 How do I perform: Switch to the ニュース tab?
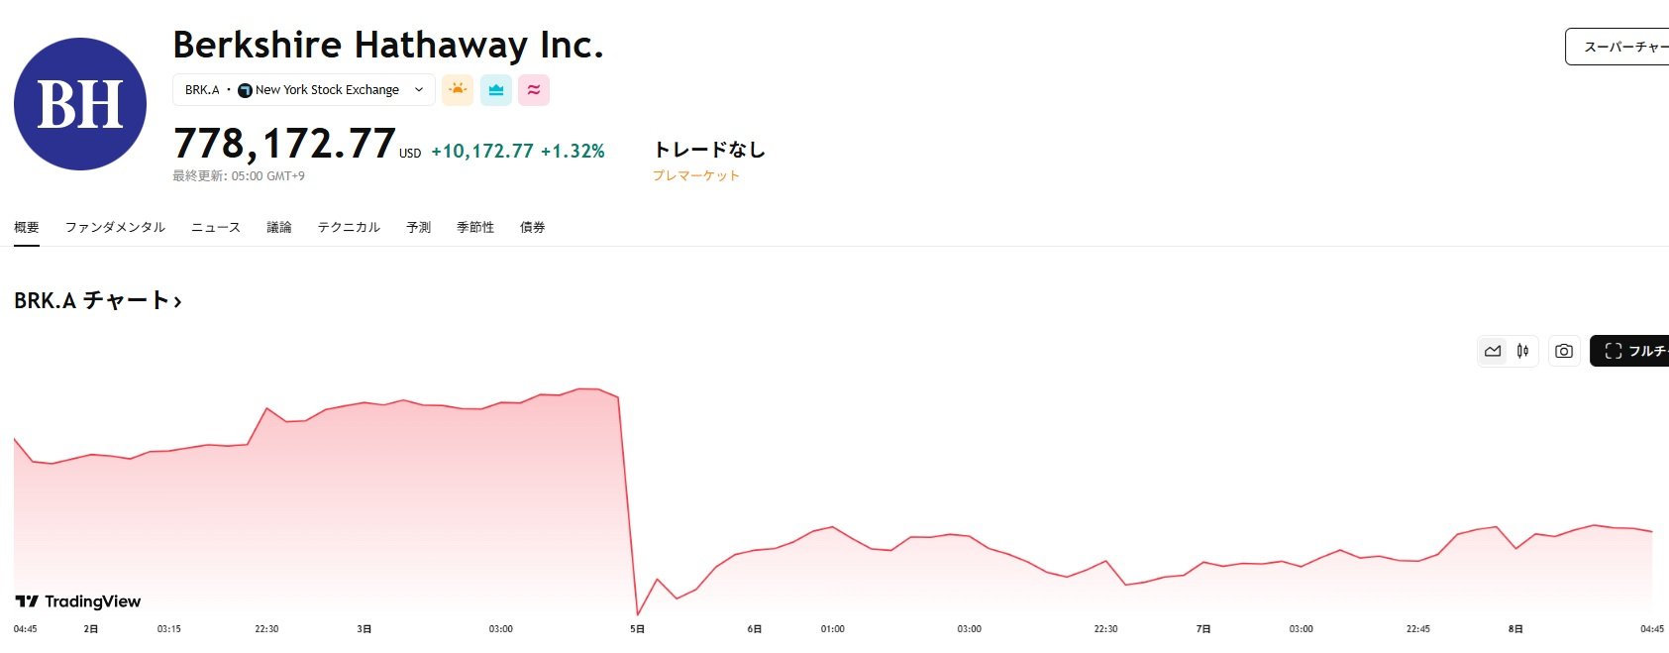pyautogui.click(x=215, y=227)
